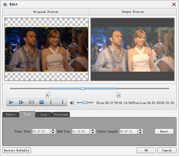Click top-center crop handle
The image size is (179, 156).
(x=47, y=27)
